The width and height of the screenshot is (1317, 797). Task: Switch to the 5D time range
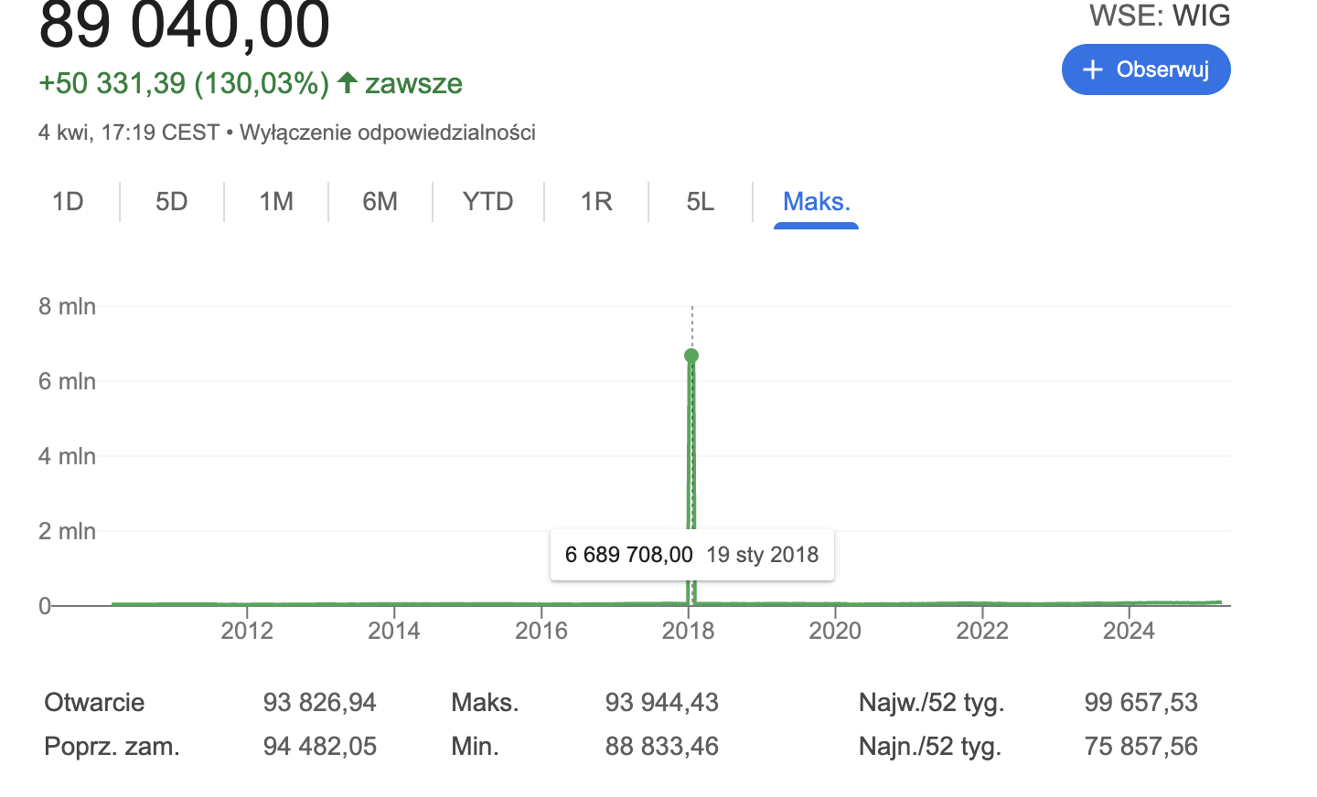(x=171, y=201)
